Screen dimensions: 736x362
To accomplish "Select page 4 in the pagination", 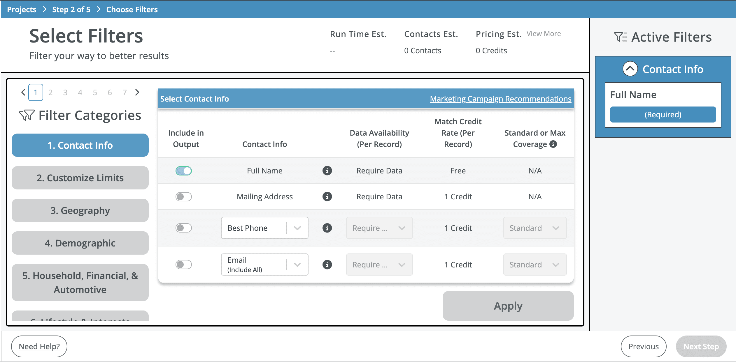I will tap(80, 92).
